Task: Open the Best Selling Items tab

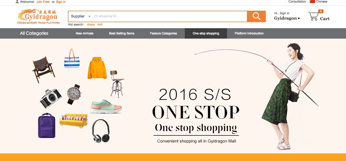Action: coord(122,33)
